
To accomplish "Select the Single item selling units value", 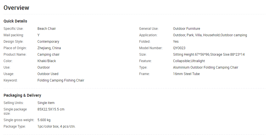I will pos(46,103).
